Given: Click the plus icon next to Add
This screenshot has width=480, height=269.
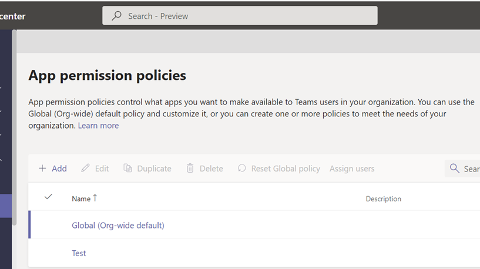Looking at the screenshot, I should [42, 169].
